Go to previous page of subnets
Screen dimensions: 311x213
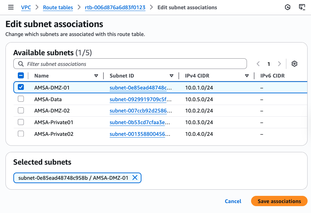coord(258,64)
